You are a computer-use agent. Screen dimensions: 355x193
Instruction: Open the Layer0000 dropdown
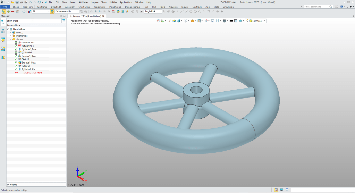(265, 21)
